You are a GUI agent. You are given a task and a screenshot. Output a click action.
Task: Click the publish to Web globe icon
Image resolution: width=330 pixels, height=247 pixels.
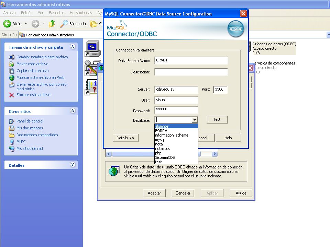[x=12, y=78]
